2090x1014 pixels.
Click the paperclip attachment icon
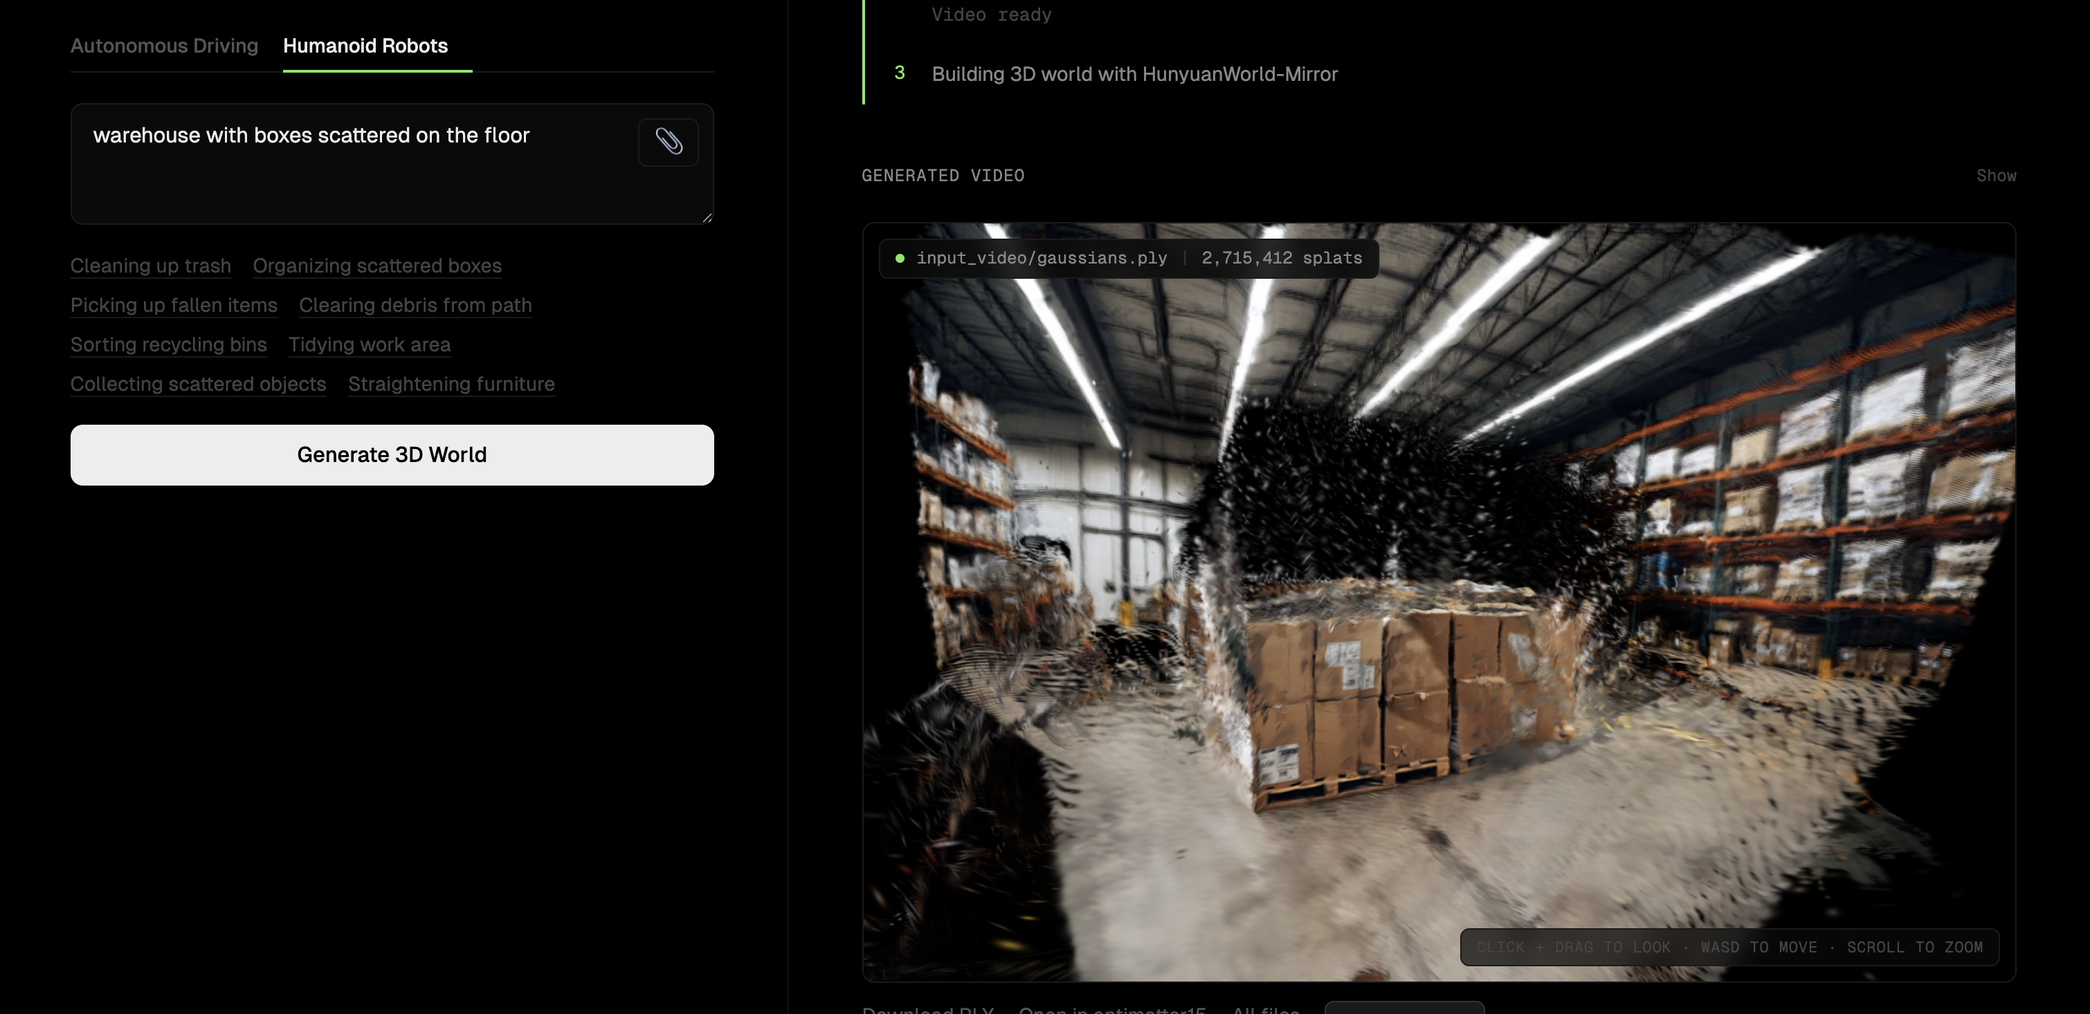click(668, 142)
